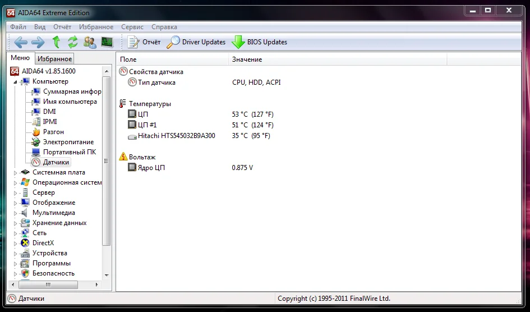Sort by the Значение column header
Viewport: 530px width, 312px height.
click(338, 59)
